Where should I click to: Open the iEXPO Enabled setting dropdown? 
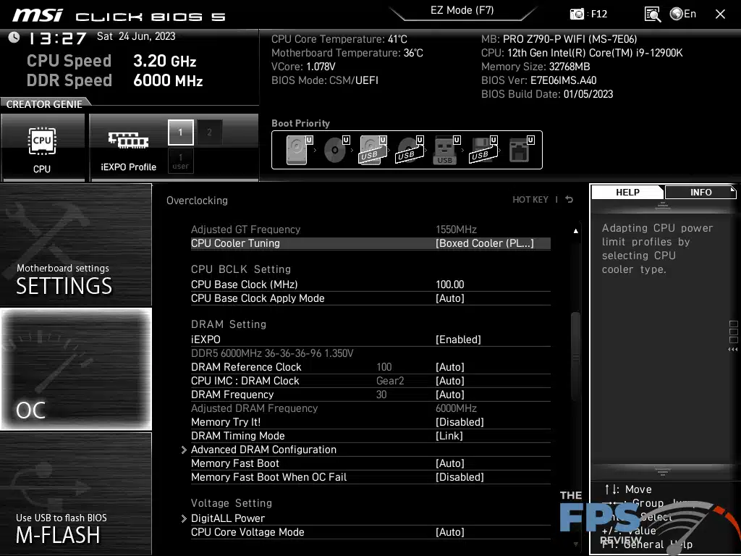[458, 340]
